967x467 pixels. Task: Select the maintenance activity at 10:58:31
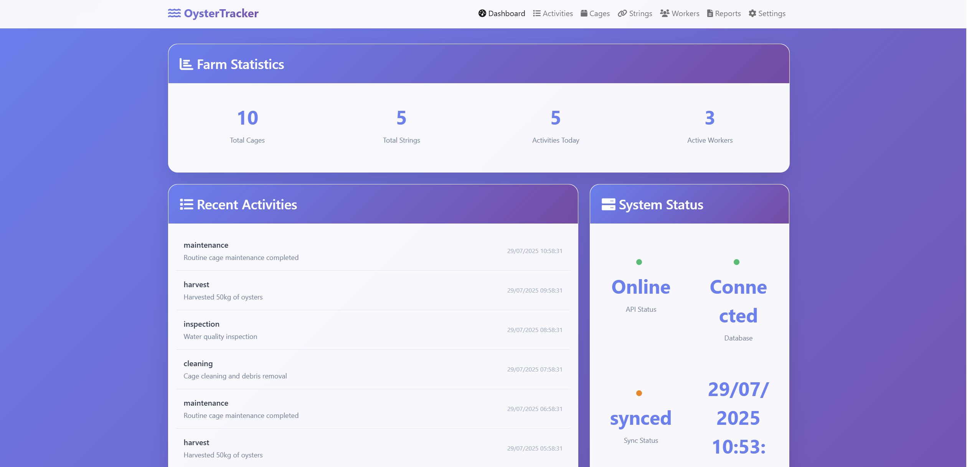(x=373, y=251)
